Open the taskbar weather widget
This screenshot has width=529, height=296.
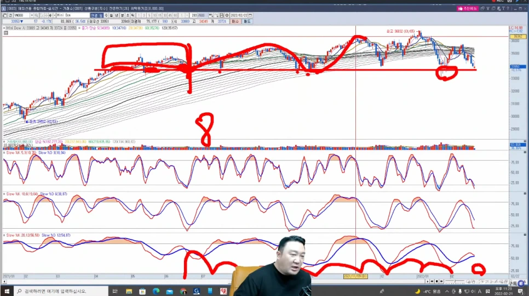(x=428, y=291)
